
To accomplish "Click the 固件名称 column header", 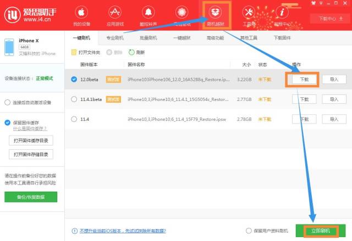I will pos(136,65).
